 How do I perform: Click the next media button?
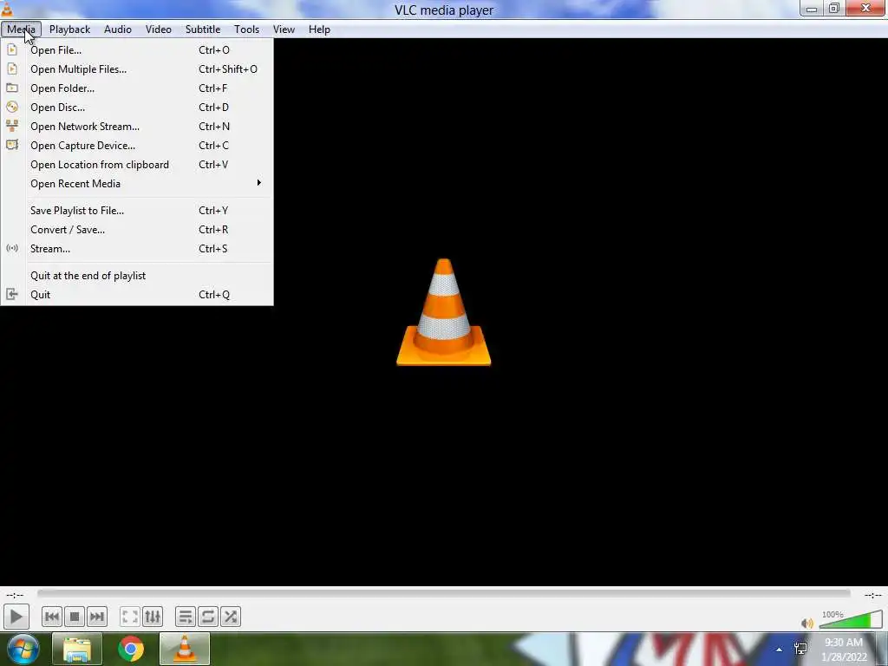tap(97, 617)
